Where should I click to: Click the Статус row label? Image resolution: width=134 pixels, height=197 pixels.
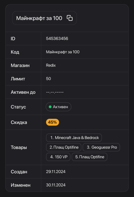18,107
